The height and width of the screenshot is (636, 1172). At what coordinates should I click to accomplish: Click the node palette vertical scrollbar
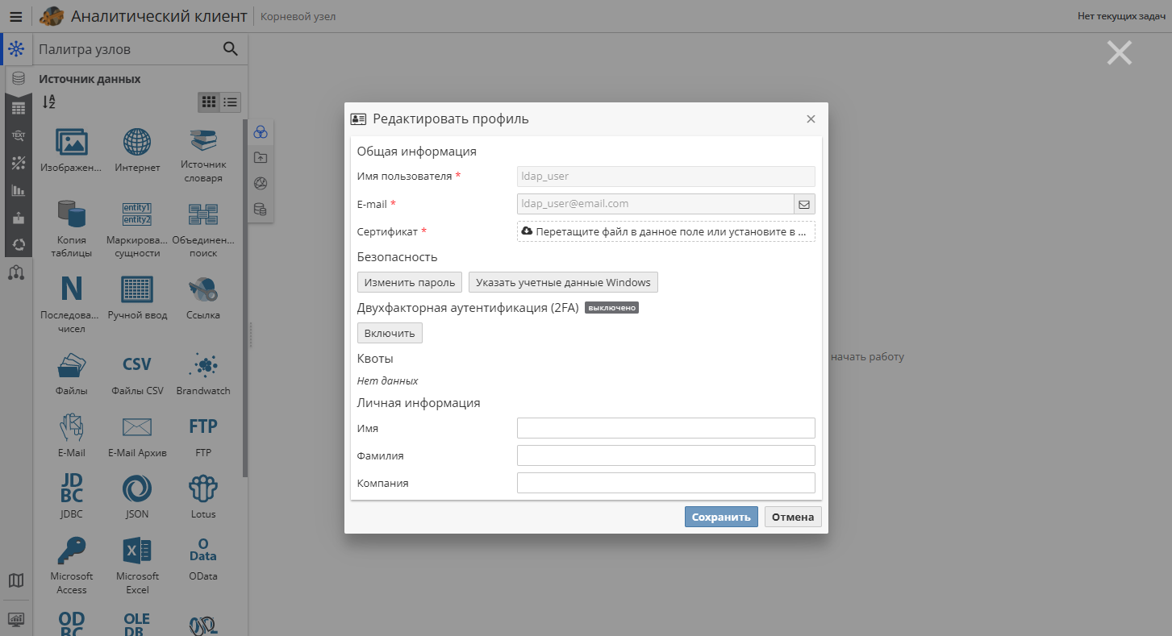[245, 298]
